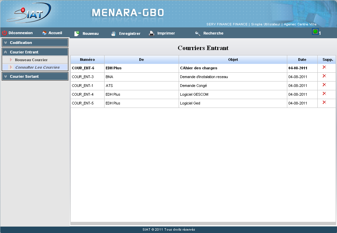This screenshot has height=233, width=337.
Task: Sort by the Date column header
Action: click(302, 60)
